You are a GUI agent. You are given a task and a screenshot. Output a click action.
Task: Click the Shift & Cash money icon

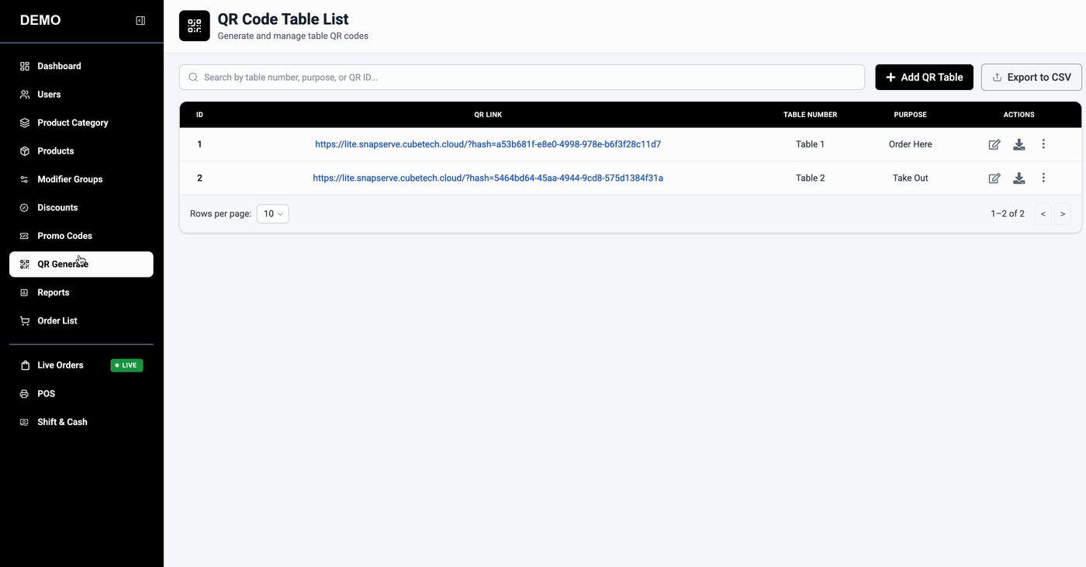[x=25, y=422]
